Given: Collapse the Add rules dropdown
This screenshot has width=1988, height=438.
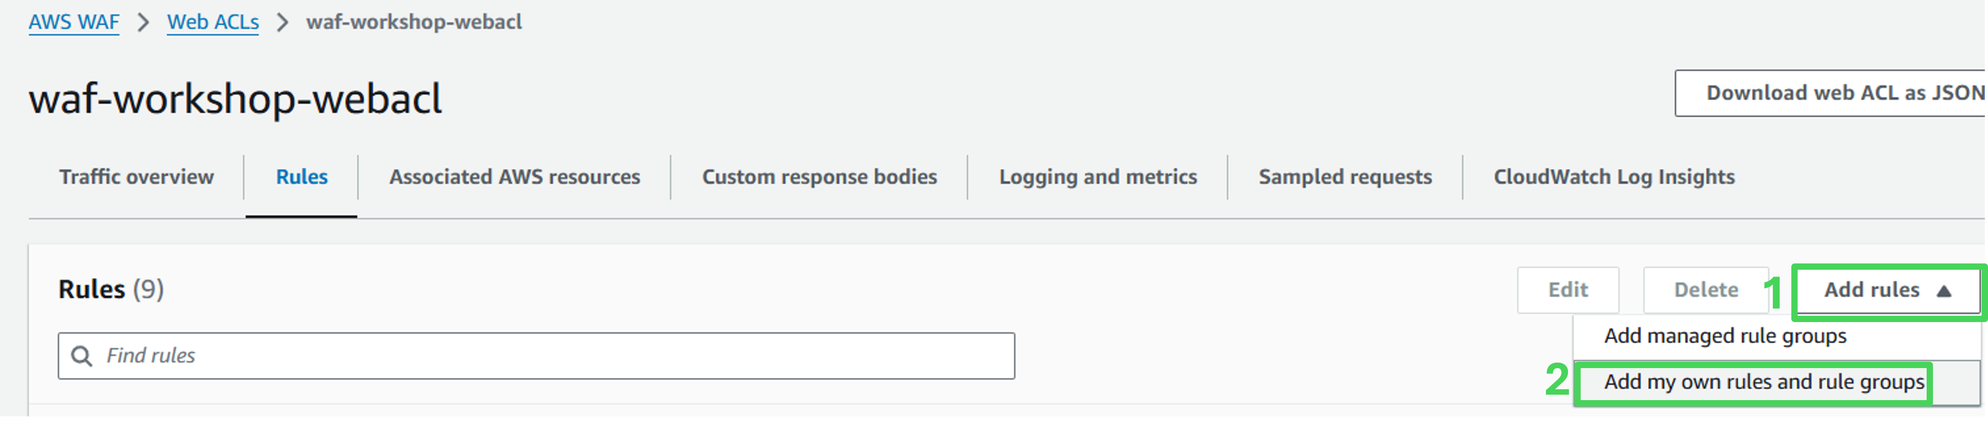Looking at the screenshot, I should tap(1887, 290).
